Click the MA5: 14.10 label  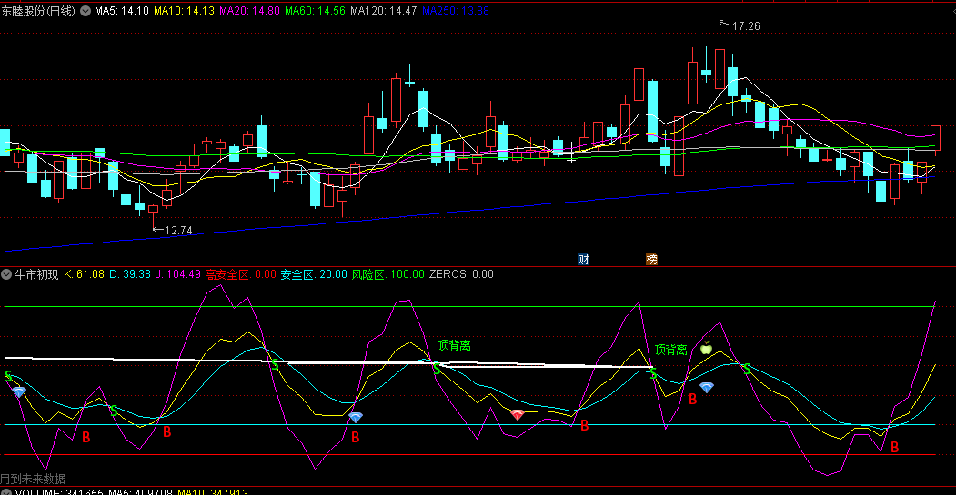(x=121, y=11)
